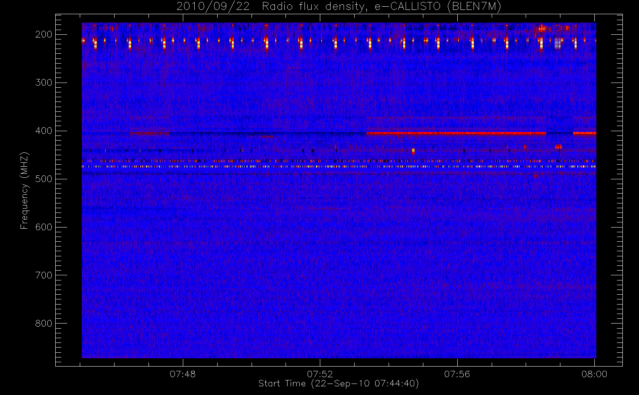Click the 700 frequency tick label

coord(44,275)
